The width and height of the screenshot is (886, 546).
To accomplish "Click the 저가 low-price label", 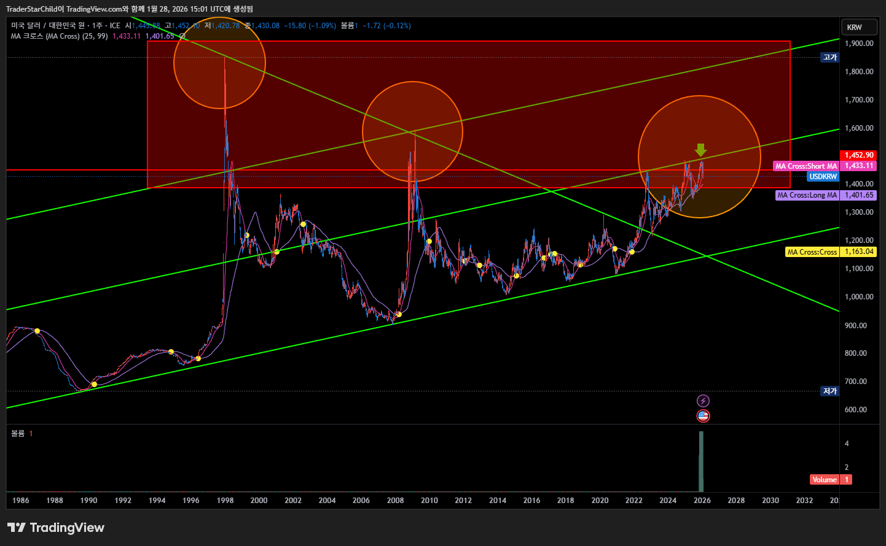I will (830, 391).
